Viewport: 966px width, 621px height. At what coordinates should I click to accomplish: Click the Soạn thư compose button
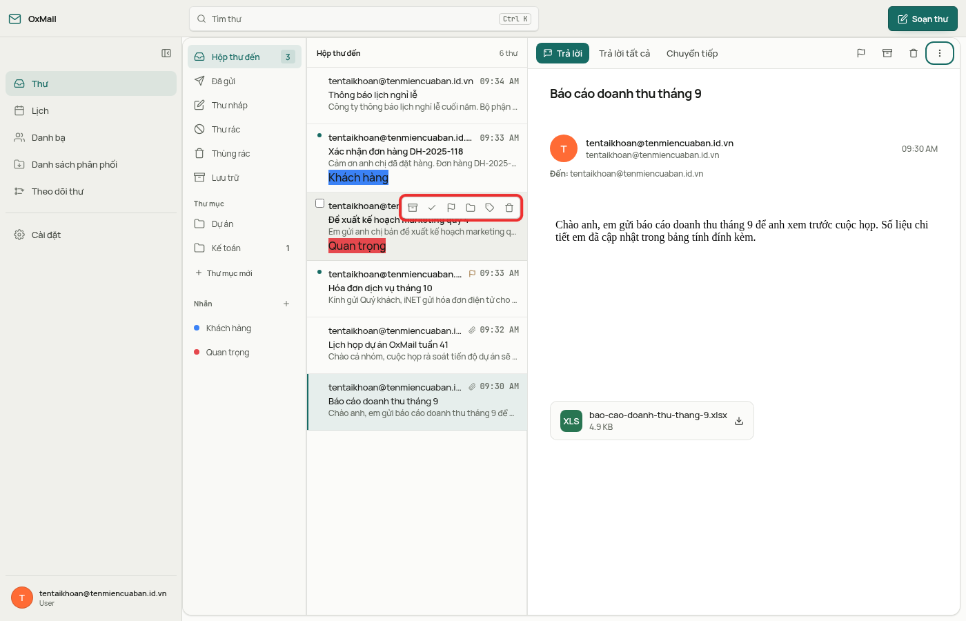tap(923, 19)
